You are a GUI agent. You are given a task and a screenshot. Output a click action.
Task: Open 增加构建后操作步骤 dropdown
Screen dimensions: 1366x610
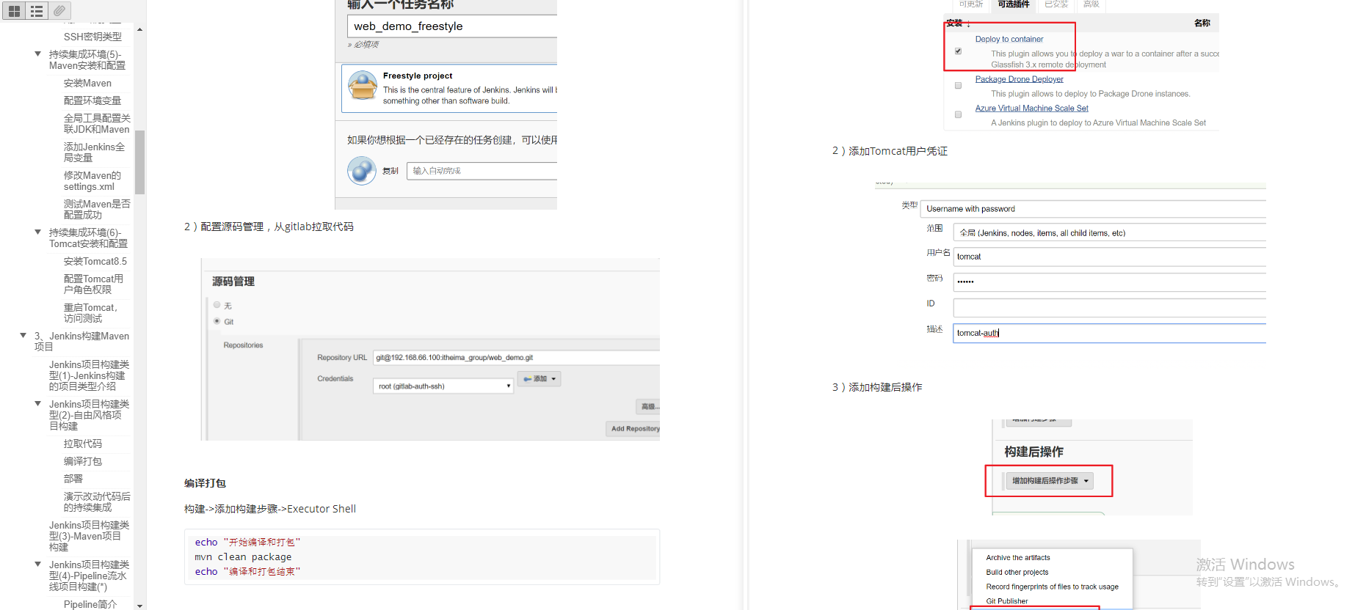click(x=1050, y=481)
